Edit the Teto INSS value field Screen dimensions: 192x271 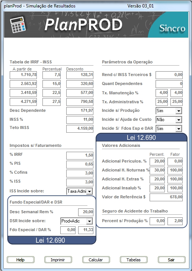pyautogui.click(x=80, y=129)
